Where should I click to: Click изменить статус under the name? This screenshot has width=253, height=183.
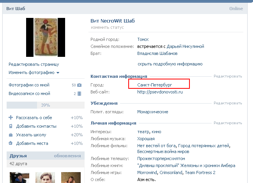point(107,27)
